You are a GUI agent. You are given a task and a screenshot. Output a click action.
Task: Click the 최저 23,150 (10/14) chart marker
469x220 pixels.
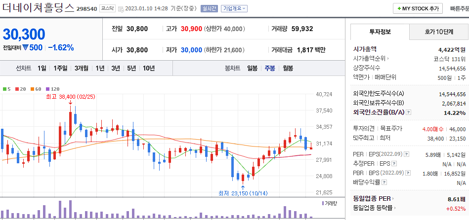(243, 193)
